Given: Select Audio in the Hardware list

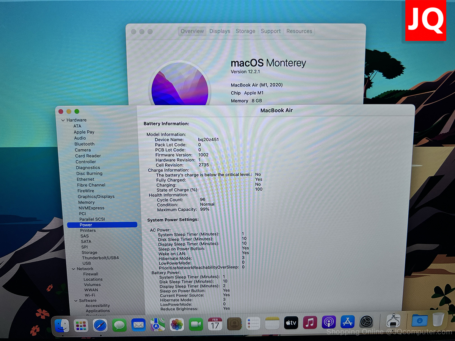Looking at the screenshot, I should [80, 138].
